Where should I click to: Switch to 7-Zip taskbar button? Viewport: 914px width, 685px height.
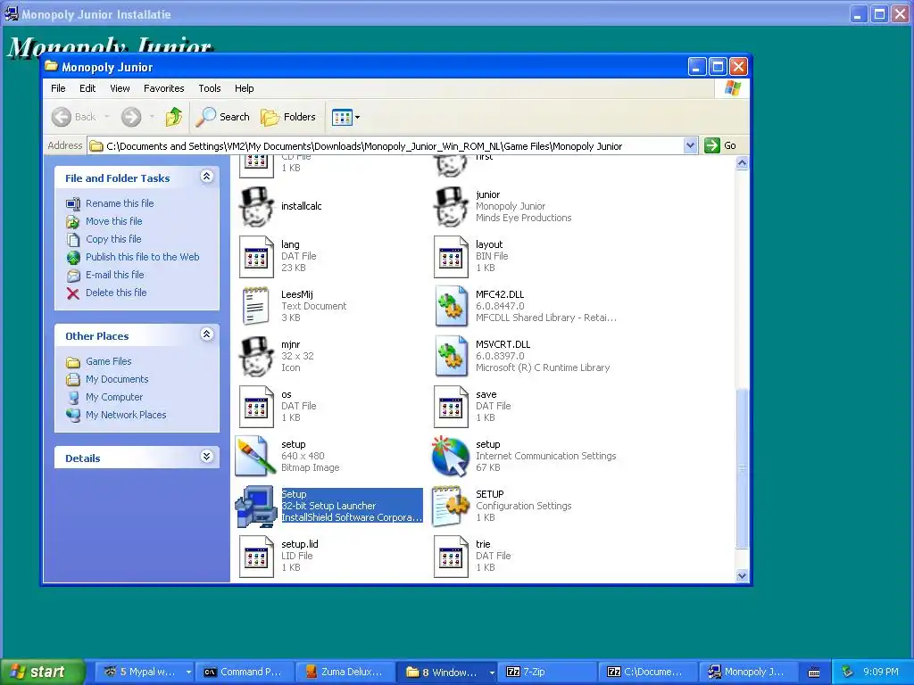coord(549,673)
